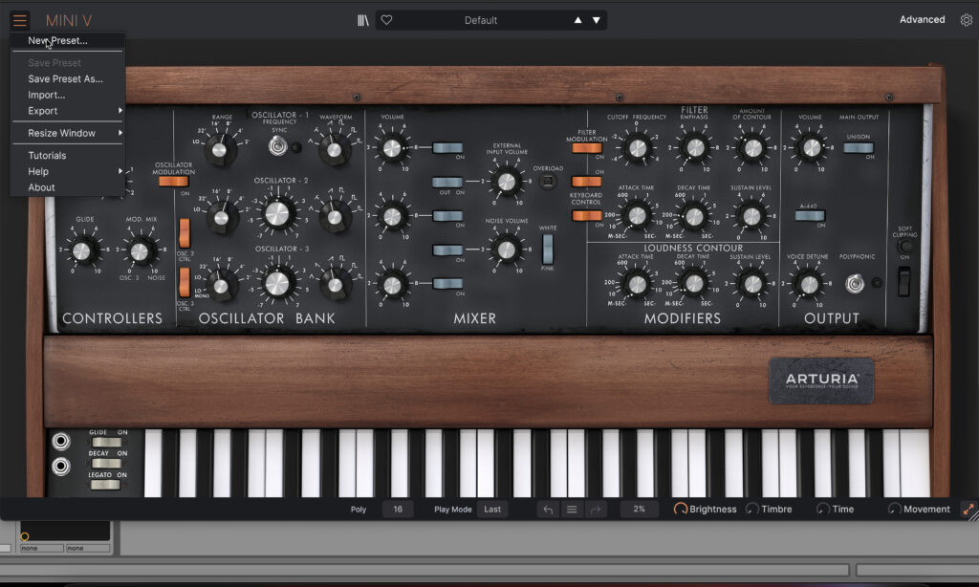Viewport: 979px width, 587px height.
Task: Click the Oscillator 2 frequency knob
Action: click(277, 213)
